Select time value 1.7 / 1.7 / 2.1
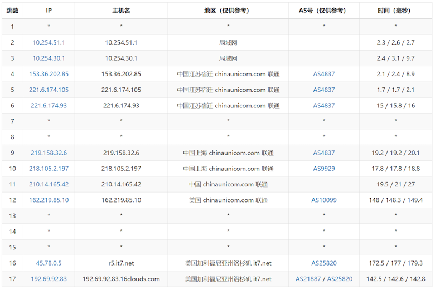 point(395,90)
